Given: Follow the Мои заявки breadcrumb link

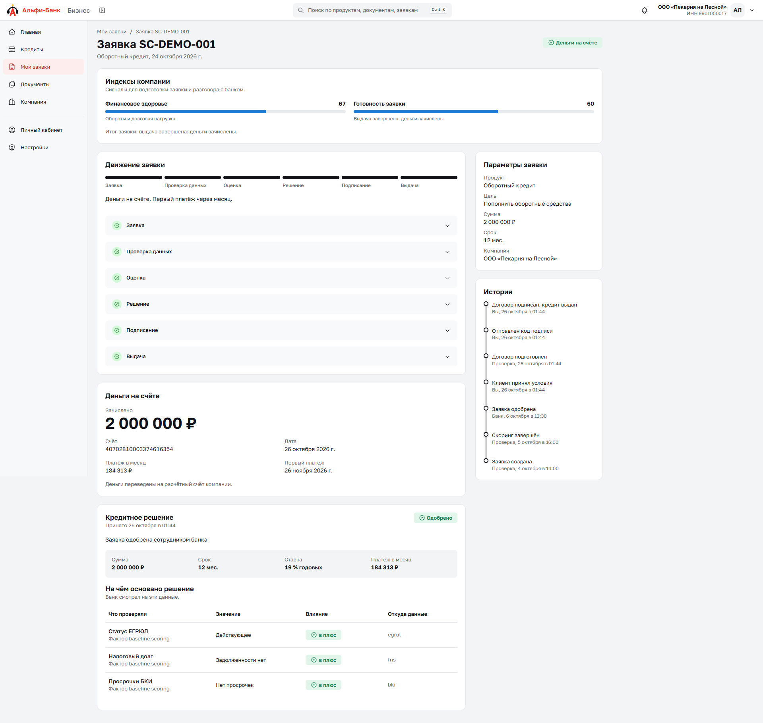Looking at the screenshot, I should (112, 31).
